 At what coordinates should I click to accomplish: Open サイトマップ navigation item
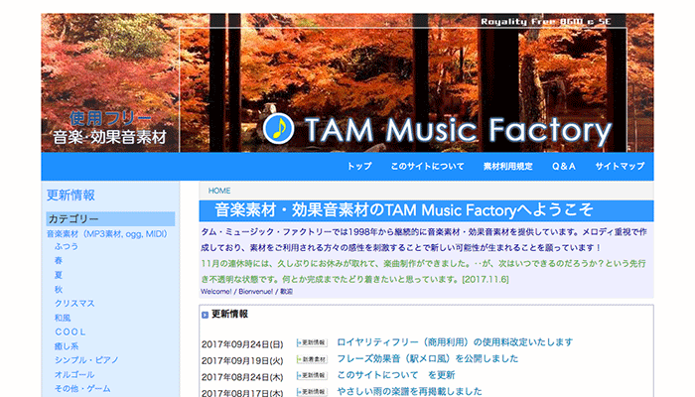click(620, 166)
